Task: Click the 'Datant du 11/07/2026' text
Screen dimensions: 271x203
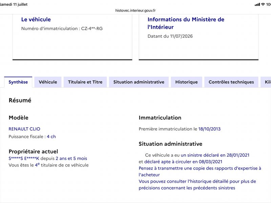Action: coord(170,36)
